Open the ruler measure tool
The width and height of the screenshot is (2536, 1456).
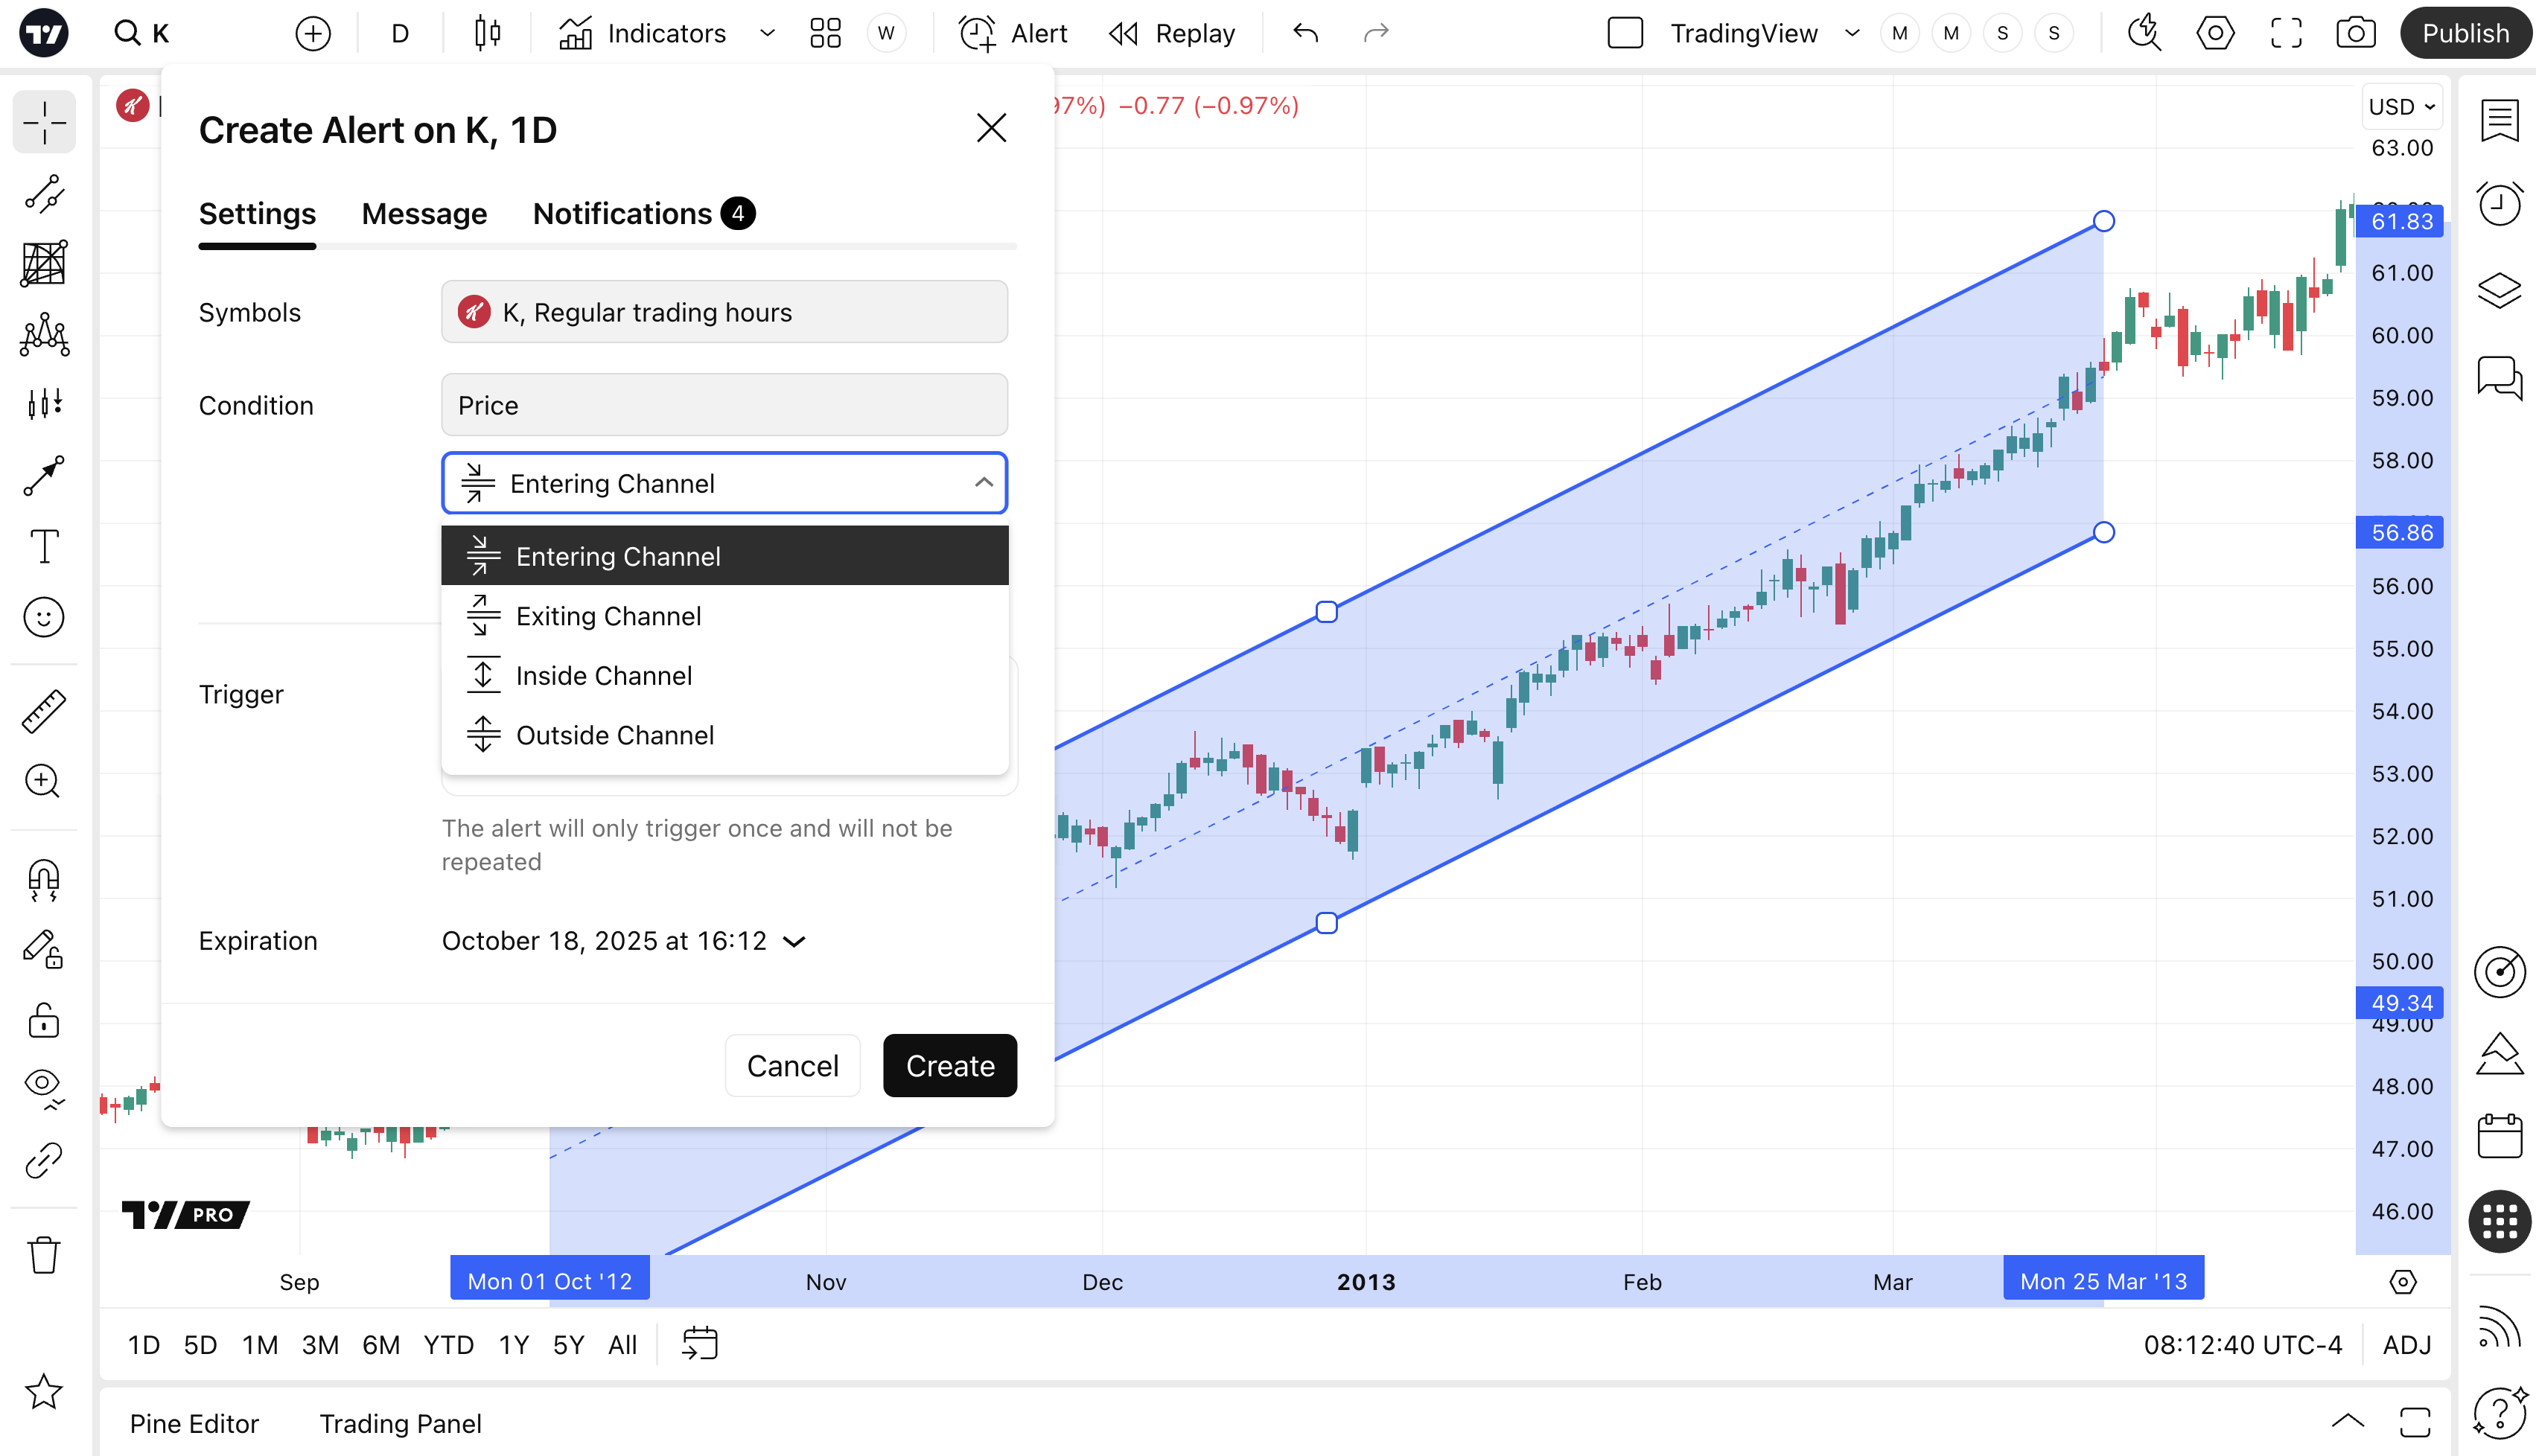click(44, 711)
